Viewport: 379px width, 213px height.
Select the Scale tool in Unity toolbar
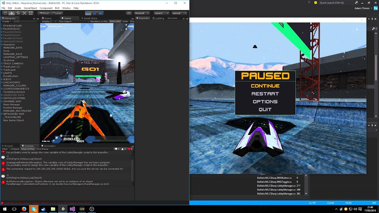click(24, 13)
